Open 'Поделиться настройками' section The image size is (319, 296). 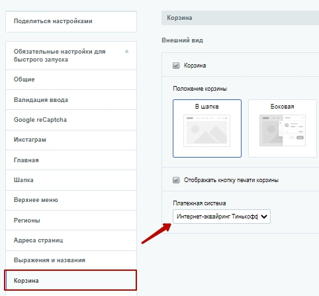[71, 21]
